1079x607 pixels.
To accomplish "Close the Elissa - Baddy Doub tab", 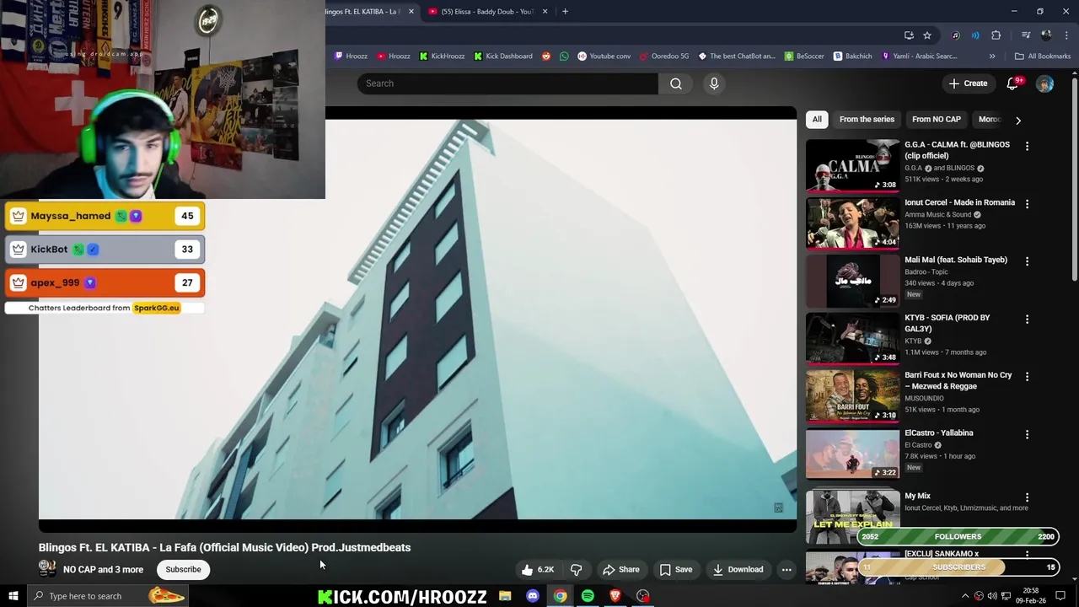I will point(545,12).
